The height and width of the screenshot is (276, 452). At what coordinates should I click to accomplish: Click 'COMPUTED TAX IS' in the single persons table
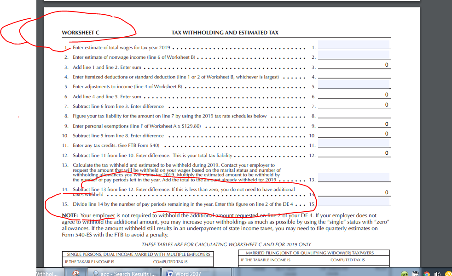pos(170,262)
